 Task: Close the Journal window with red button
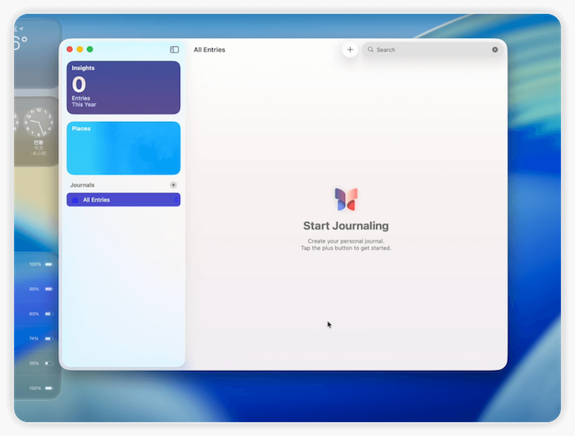pyautogui.click(x=70, y=50)
